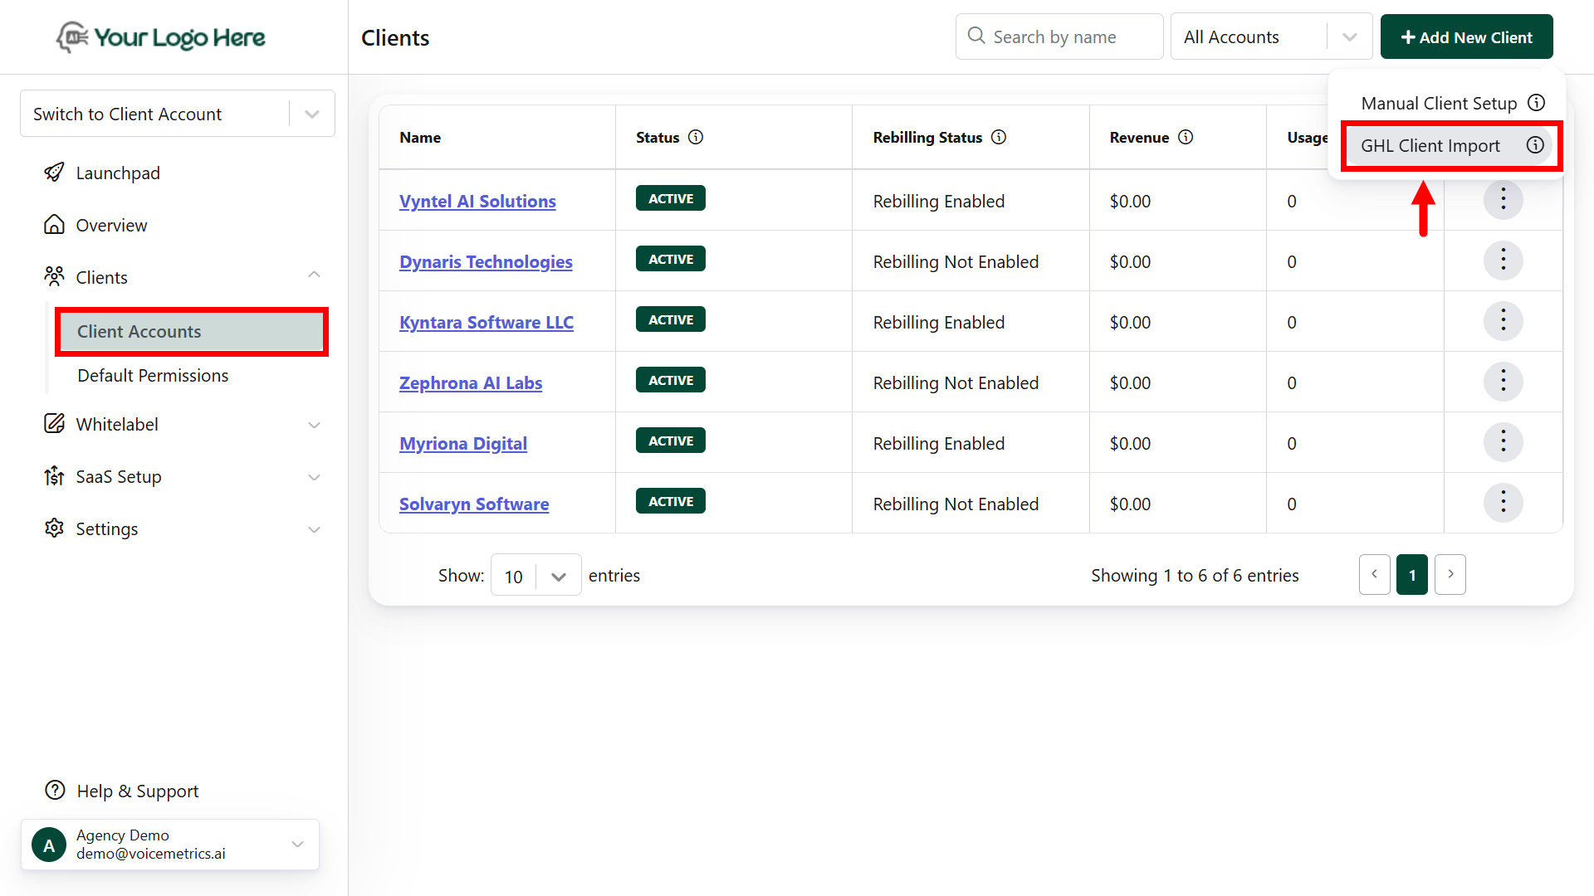Image resolution: width=1594 pixels, height=896 pixels.
Task: Click the Help & Support question icon
Action: pyautogui.click(x=55, y=791)
